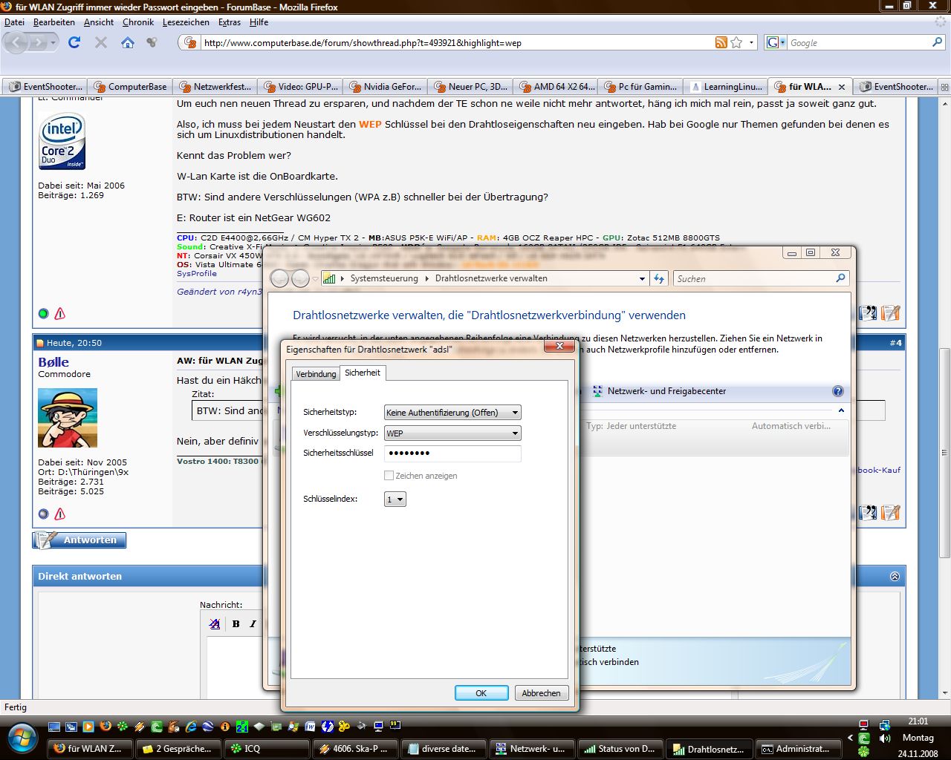Viewport: 951px width, 760px height.
Task: Open the Schlüsselindex dropdown
Action: tap(395, 499)
